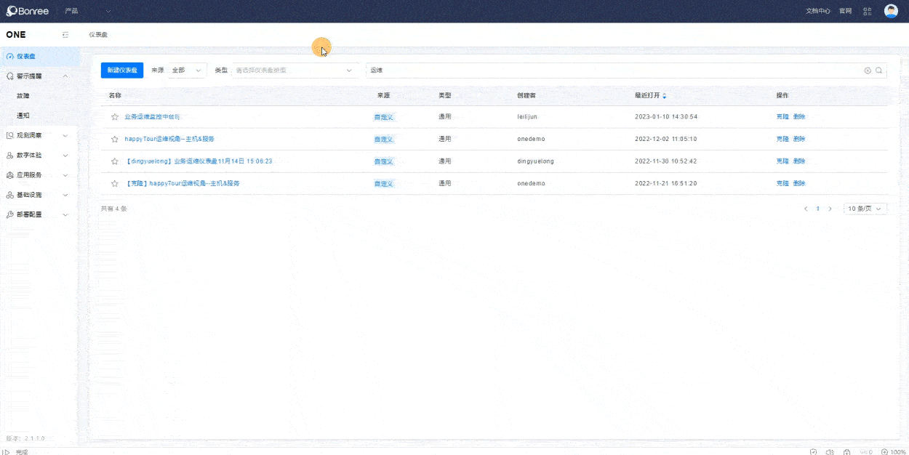The image size is (909, 455).
Task: Open the 产品 dropdown in the top bar
Action: click(87, 11)
